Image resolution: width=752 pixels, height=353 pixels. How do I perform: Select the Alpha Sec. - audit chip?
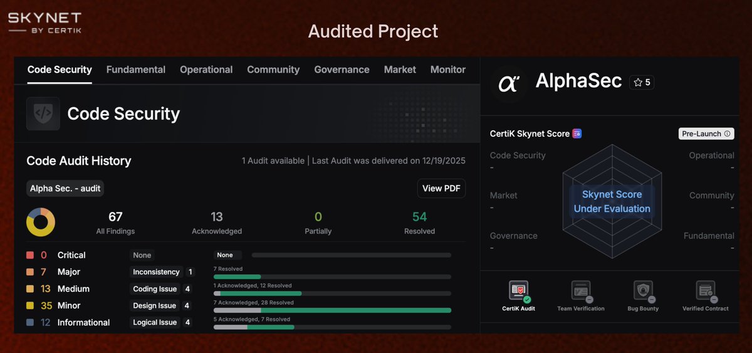[65, 188]
